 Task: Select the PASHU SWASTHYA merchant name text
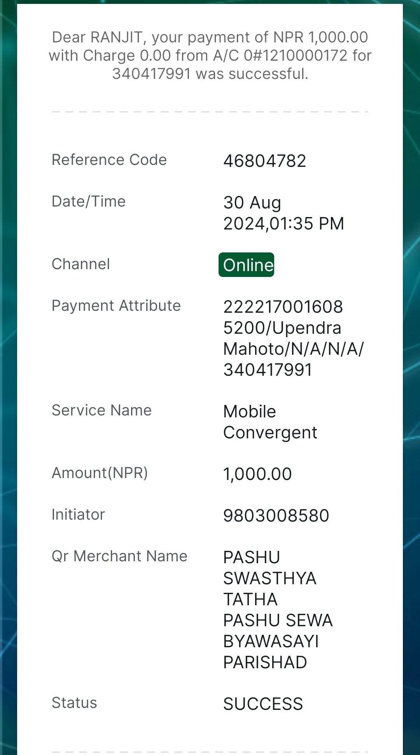pos(278,610)
